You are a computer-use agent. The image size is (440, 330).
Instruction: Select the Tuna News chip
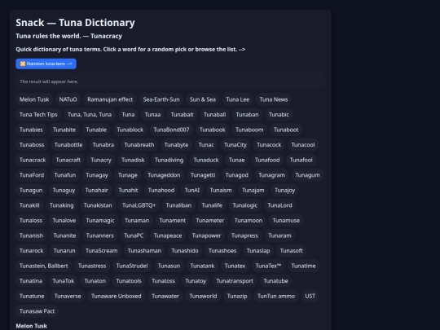tap(274, 99)
